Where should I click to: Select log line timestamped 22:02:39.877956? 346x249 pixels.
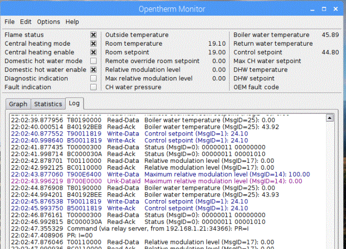click(143, 120)
